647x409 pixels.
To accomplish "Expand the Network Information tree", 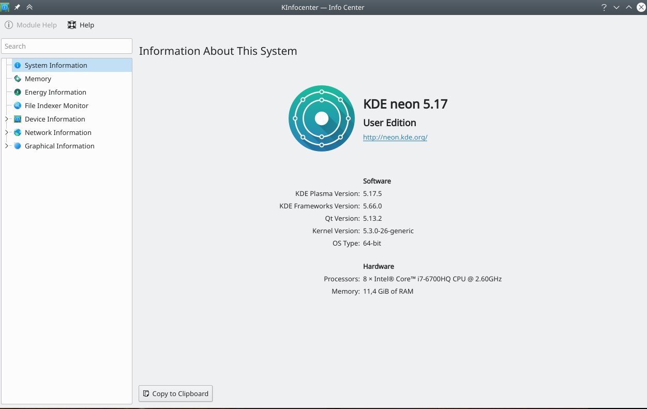I will point(7,132).
